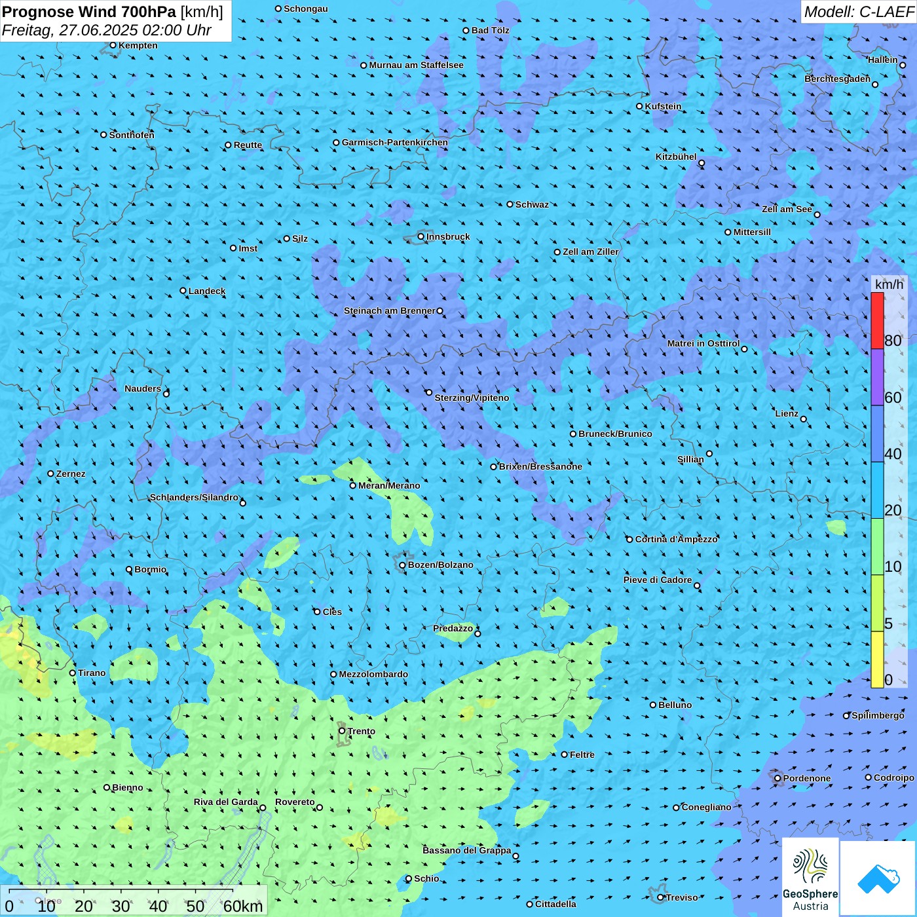This screenshot has height=917, width=917.
Task: Click the Landeck location dot
Action: (183, 291)
